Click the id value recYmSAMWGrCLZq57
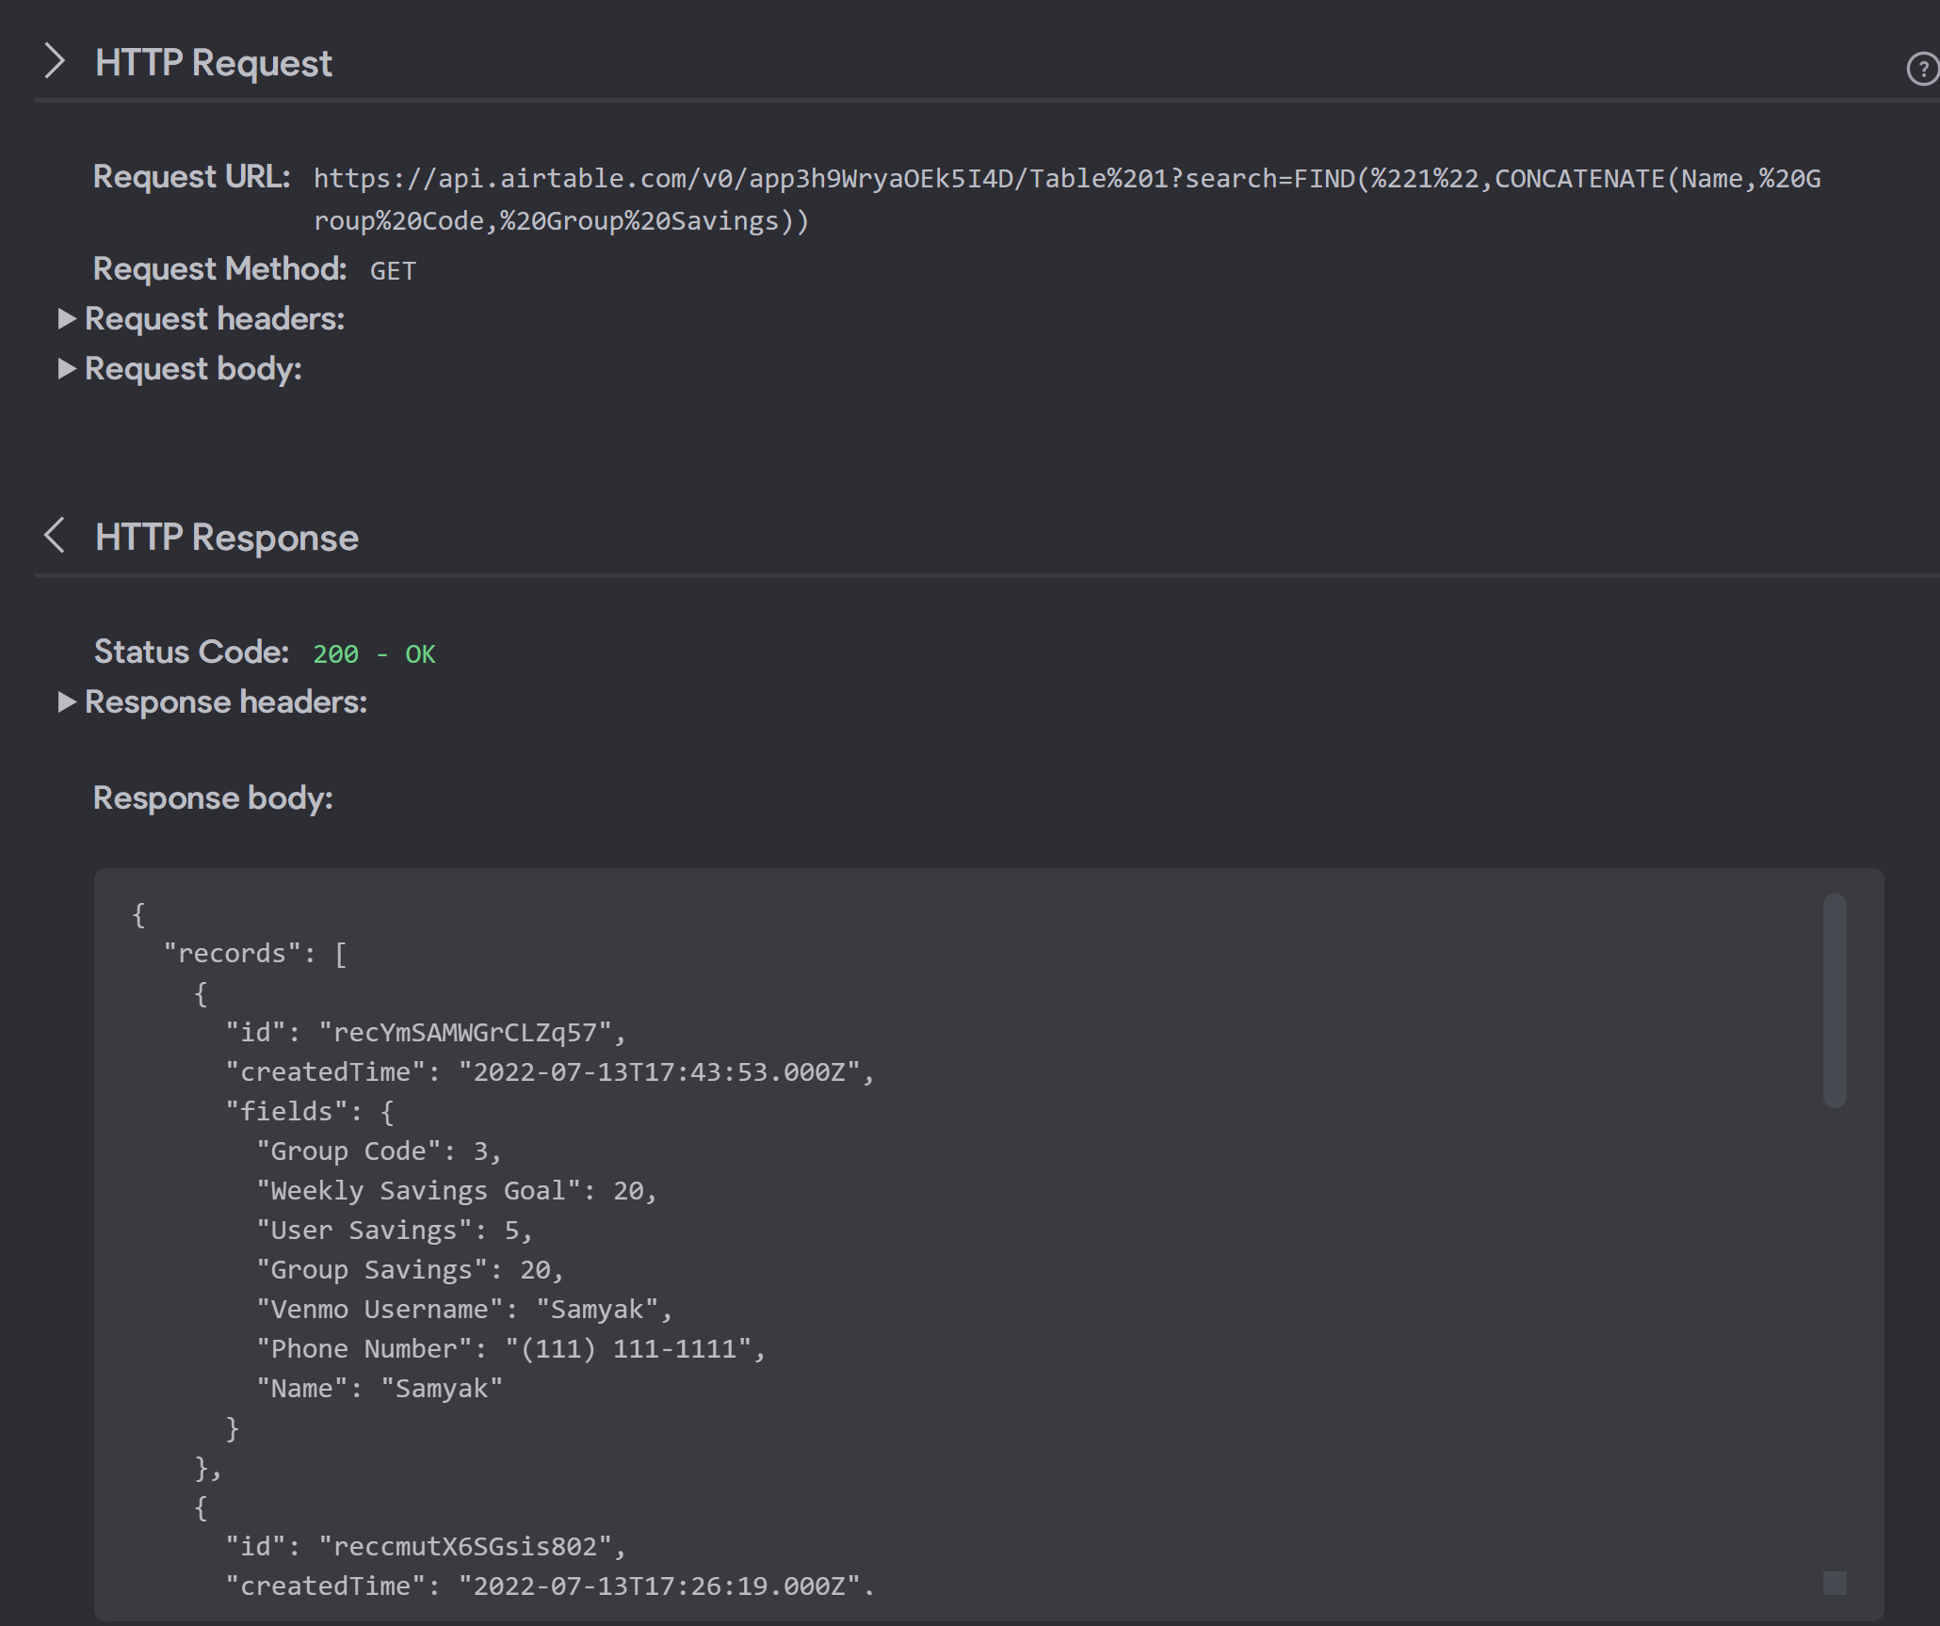This screenshot has height=1626, width=1940. coord(465,1033)
